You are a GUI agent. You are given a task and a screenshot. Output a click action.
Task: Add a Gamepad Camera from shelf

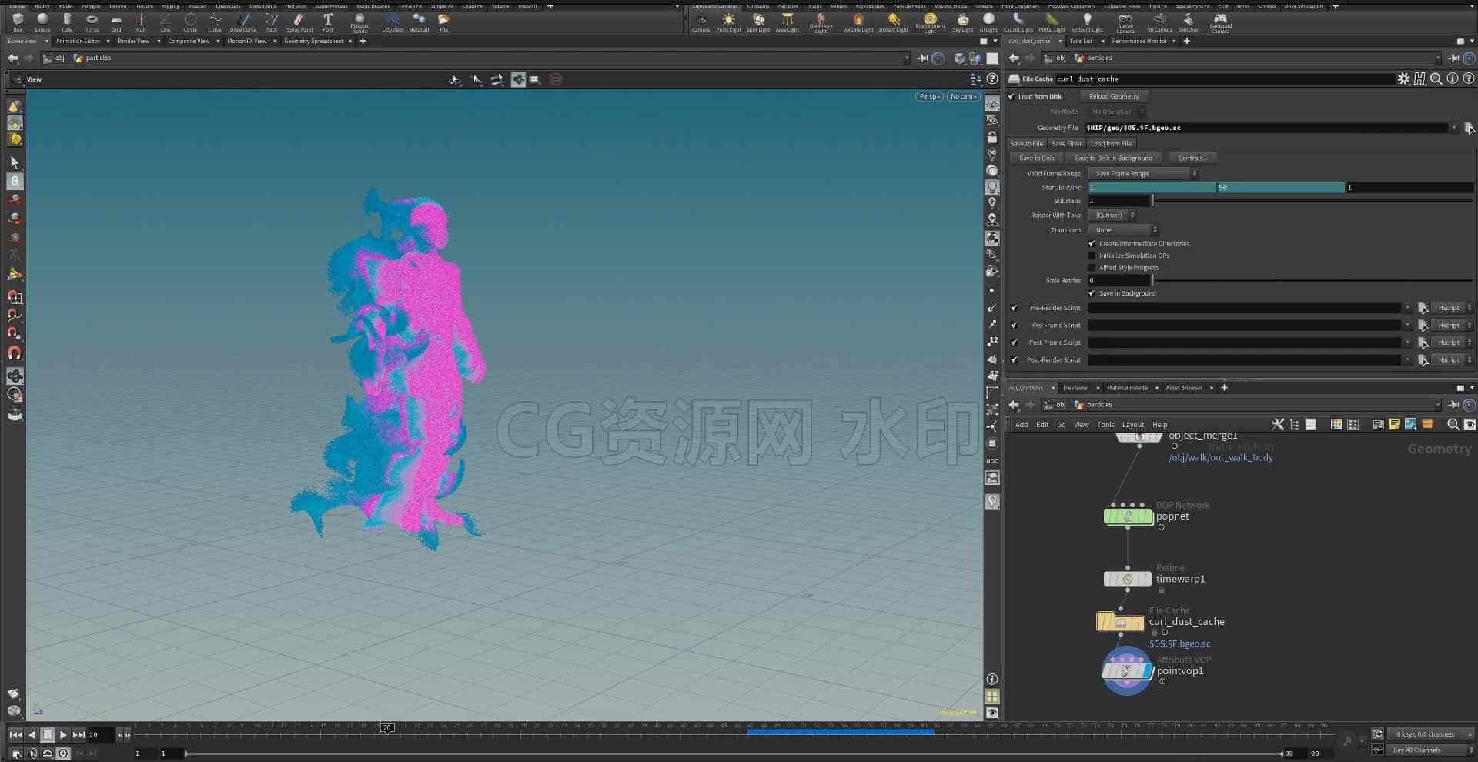pos(1220,22)
